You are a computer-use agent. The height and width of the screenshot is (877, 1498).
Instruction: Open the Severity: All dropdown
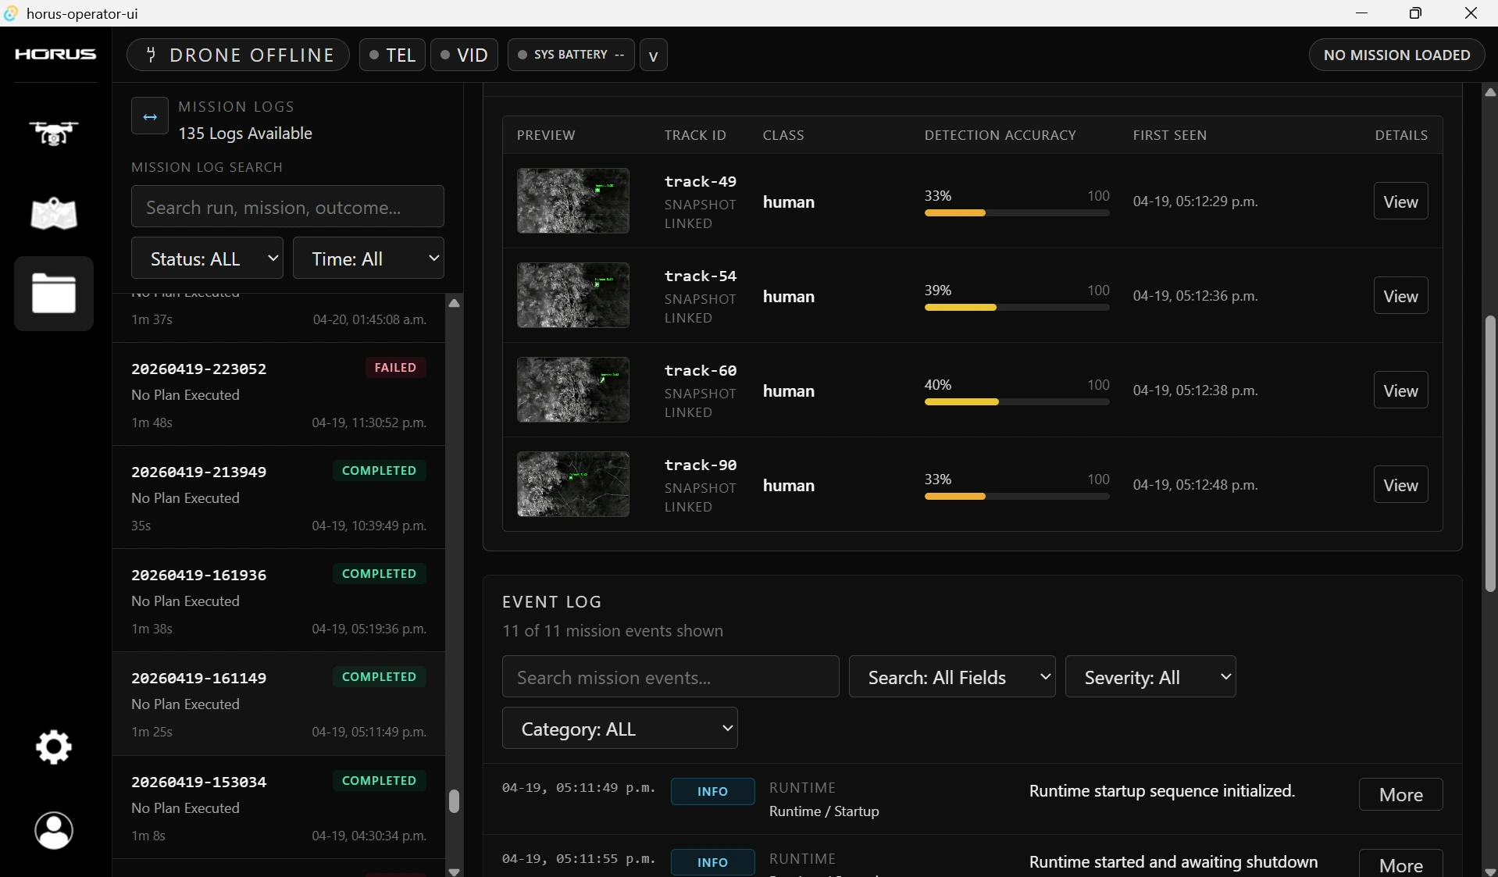[1150, 677]
